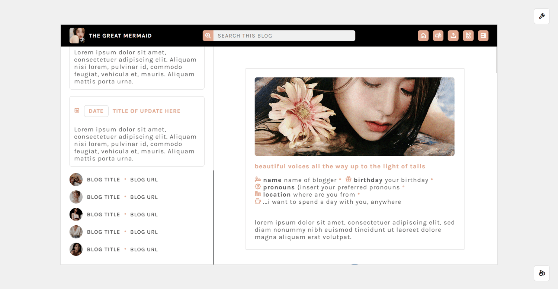Focus the Search This Blog field
Screen dimensions: 558x289
tap(284, 36)
